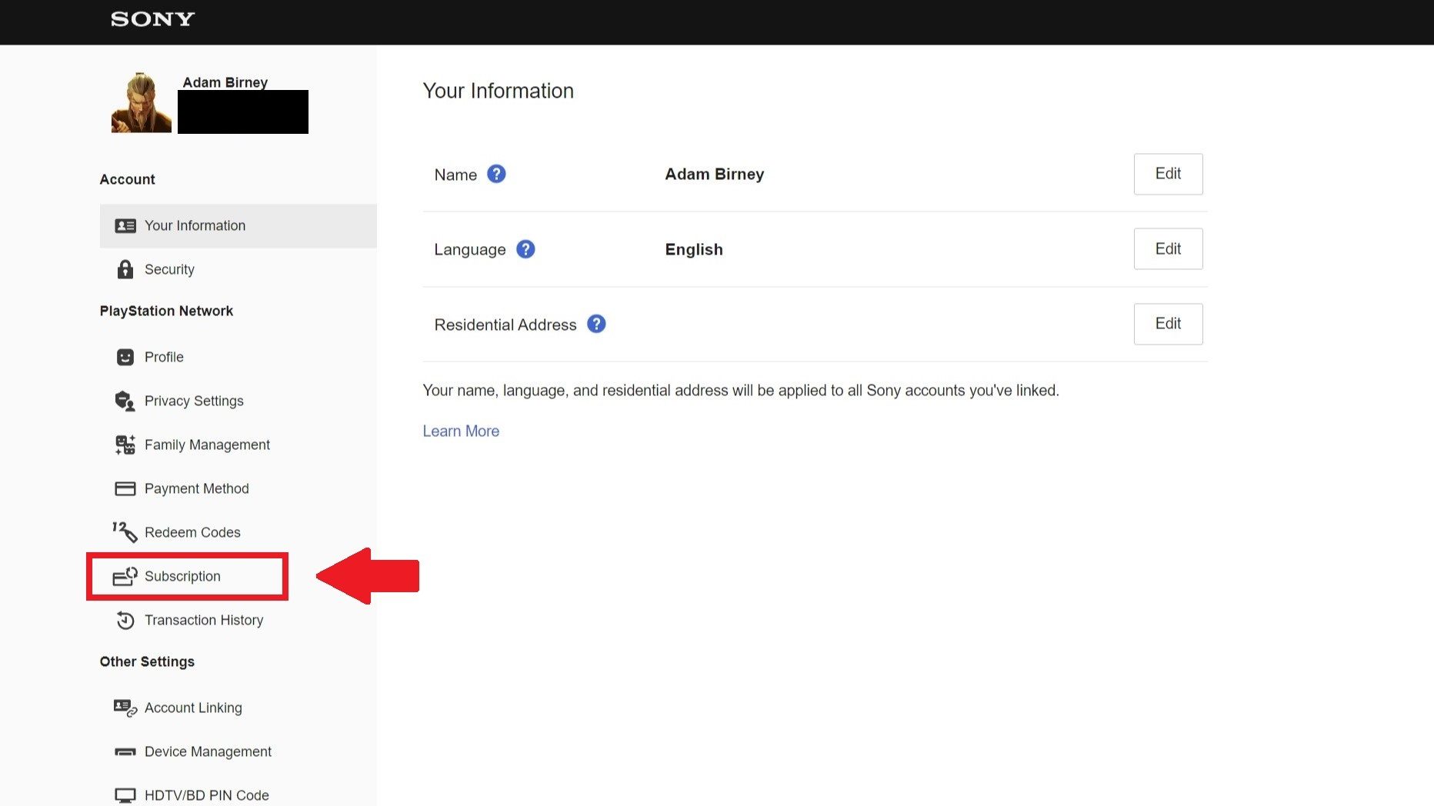Click the Language help question mark
The width and height of the screenshot is (1434, 806).
pyautogui.click(x=525, y=249)
